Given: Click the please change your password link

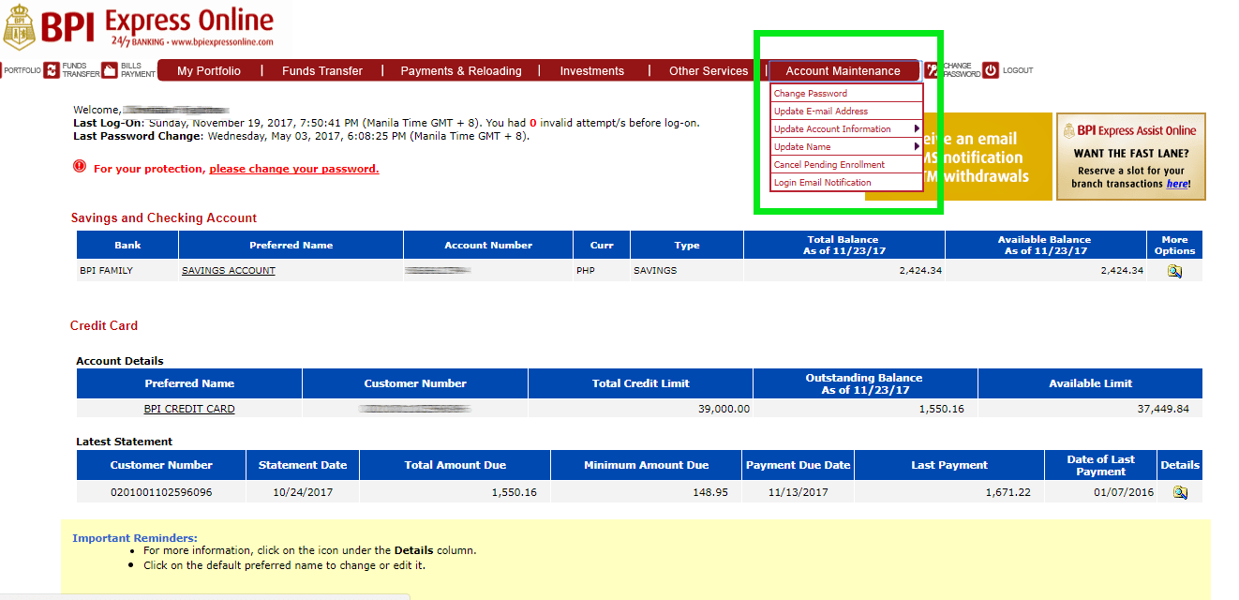Looking at the screenshot, I should [x=293, y=168].
